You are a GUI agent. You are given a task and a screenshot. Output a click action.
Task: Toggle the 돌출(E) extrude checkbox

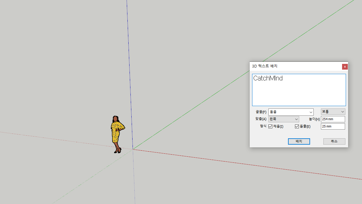coord(297,126)
